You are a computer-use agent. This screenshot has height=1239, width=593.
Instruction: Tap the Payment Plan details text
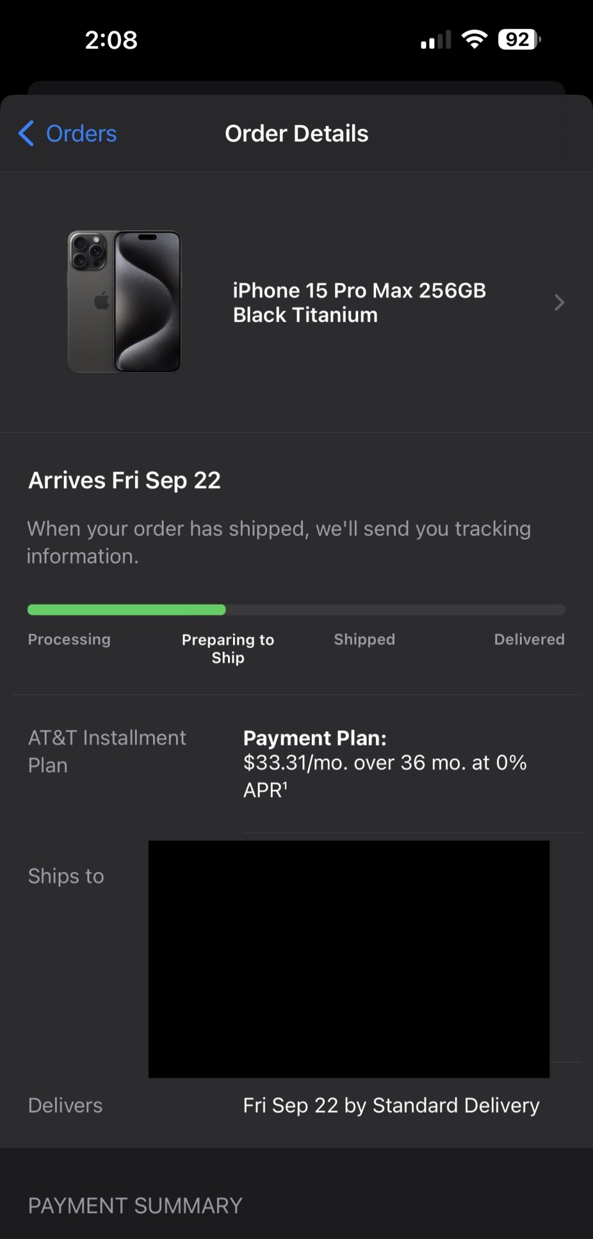(x=384, y=763)
